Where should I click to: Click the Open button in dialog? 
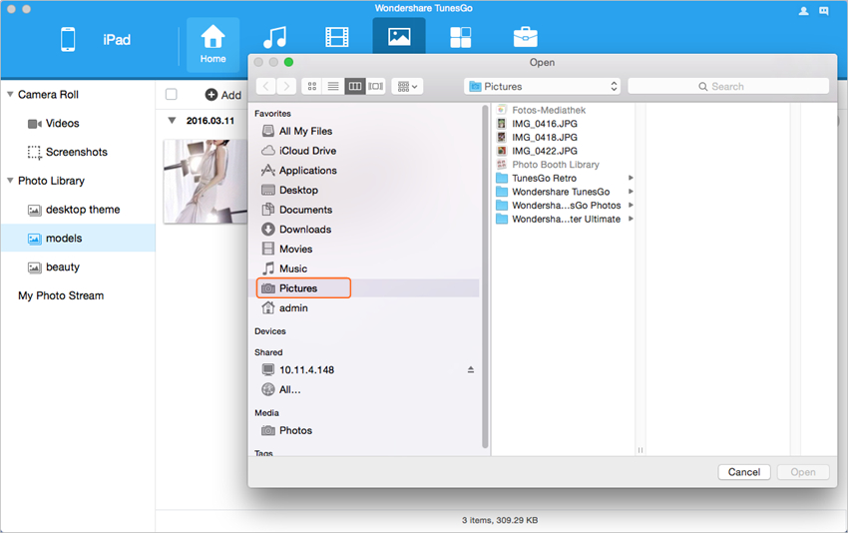click(x=803, y=472)
